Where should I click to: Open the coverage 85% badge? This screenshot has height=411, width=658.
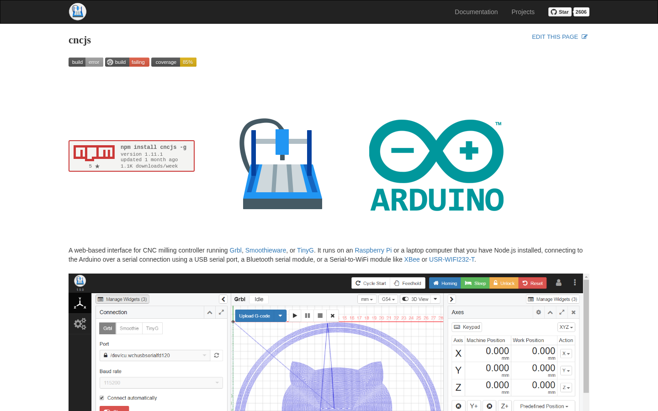[174, 62]
